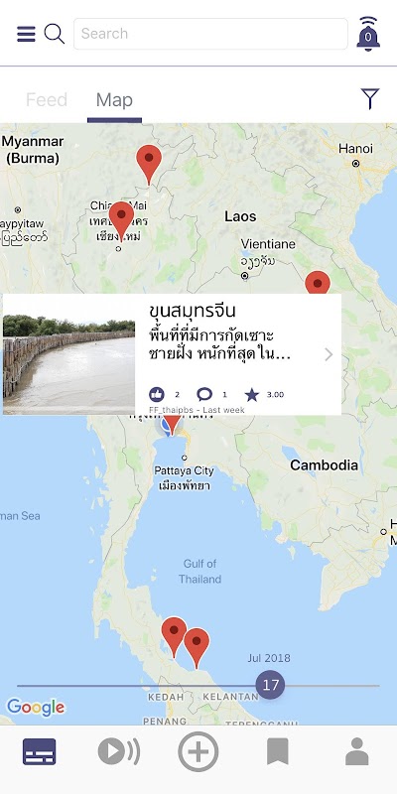Tap the star rating icon
397x794 pixels.
point(252,394)
